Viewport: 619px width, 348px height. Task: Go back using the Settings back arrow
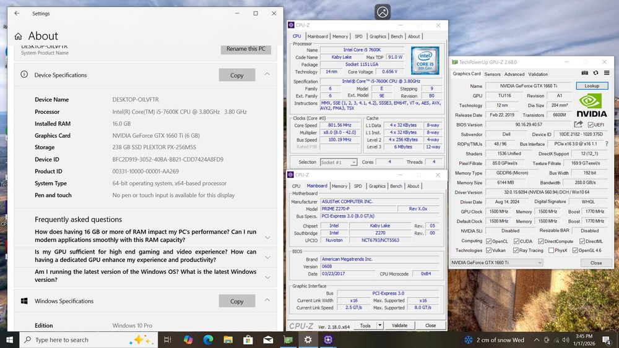[17, 14]
